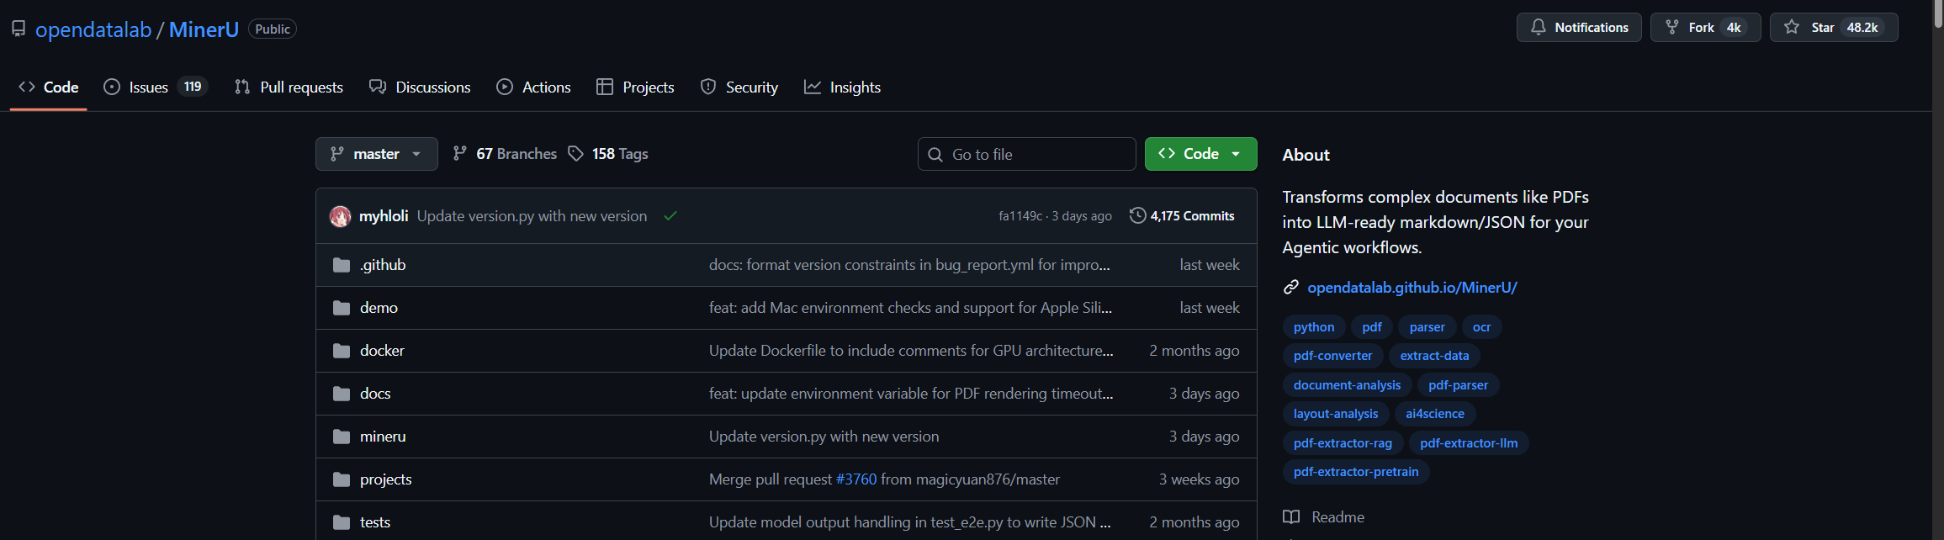The image size is (1944, 540).
Task: Open the tests folder
Action: (375, 522)
